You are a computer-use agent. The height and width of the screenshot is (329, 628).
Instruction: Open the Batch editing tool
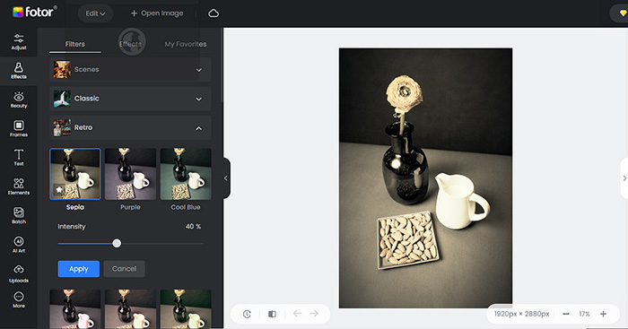[19, 215]
